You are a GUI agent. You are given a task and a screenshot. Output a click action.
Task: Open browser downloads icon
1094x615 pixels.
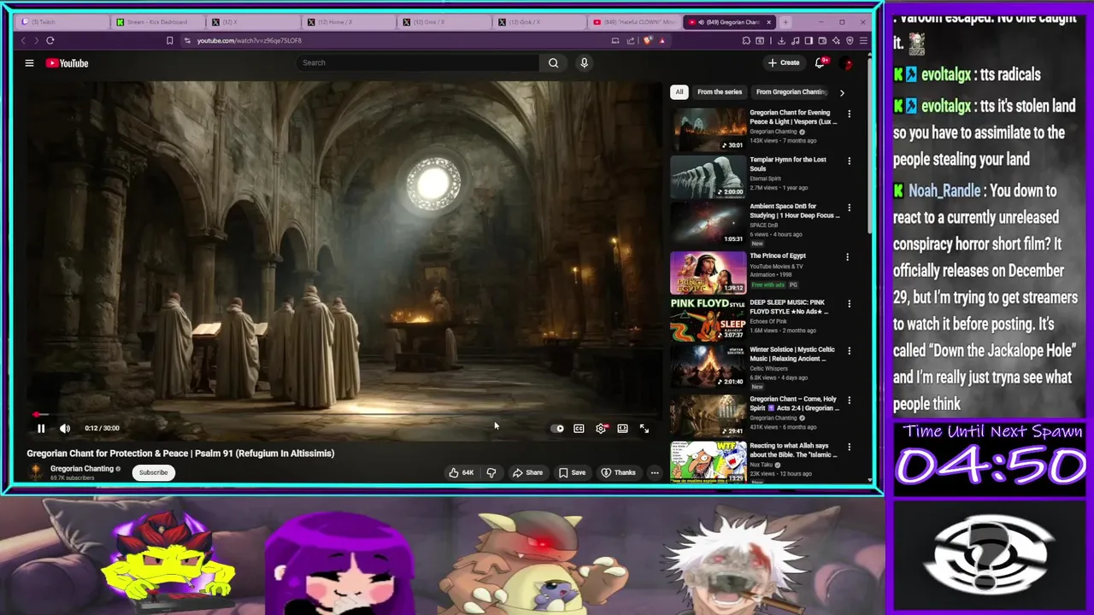pos(781,40)
